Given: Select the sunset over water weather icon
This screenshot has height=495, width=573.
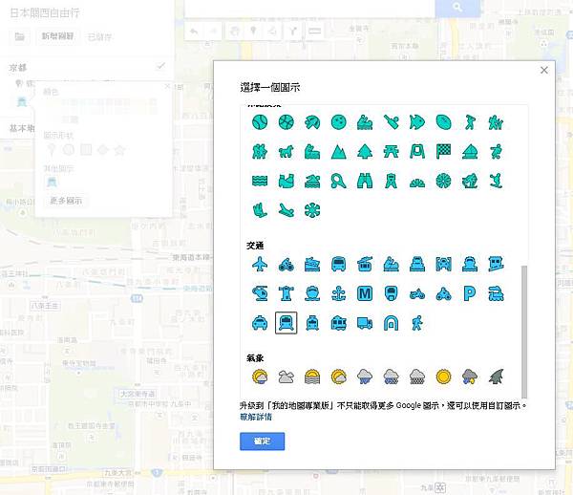Looking at the screenshot, I should click(312, 377).
